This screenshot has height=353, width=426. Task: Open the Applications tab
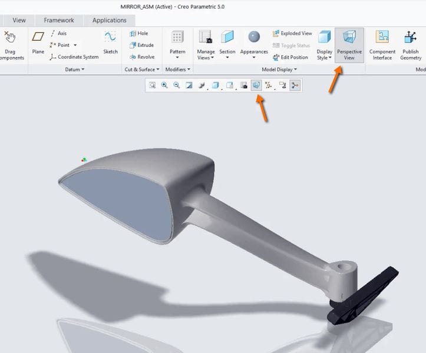click(x=109, y=20)
